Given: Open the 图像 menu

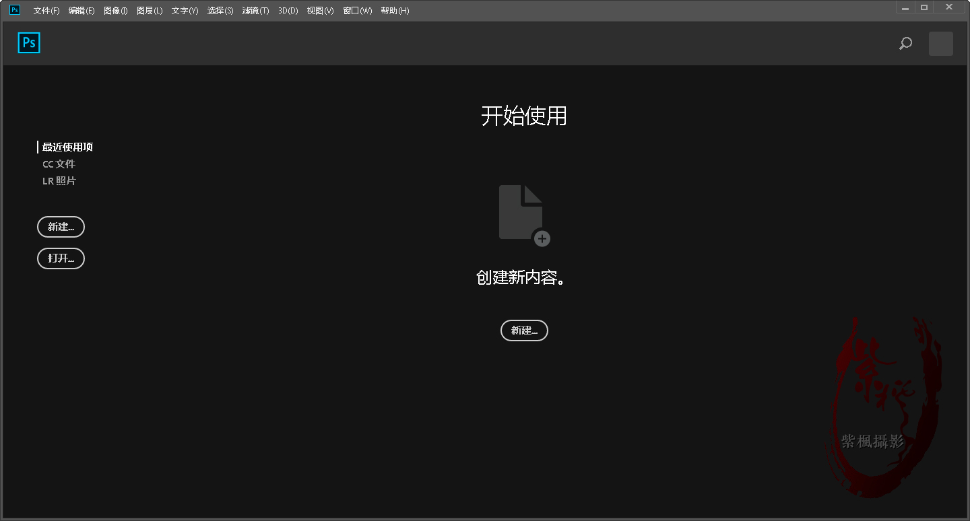Looking at the screenshot, I should pos(115,11).
